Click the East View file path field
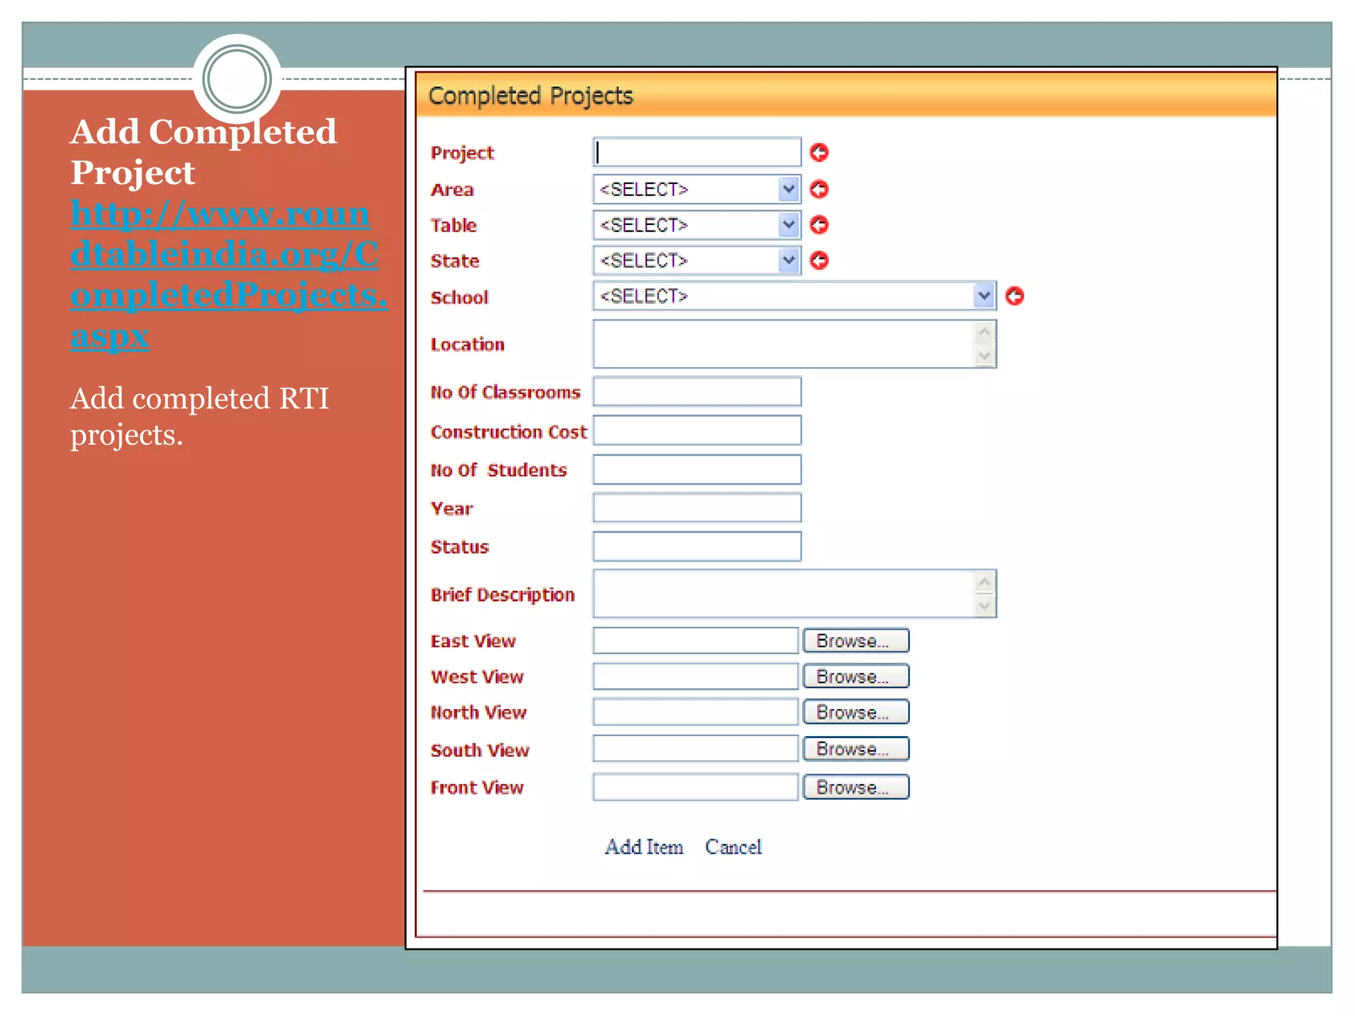This screenshot has width=1355, height=1016. (x=695, y=640)
